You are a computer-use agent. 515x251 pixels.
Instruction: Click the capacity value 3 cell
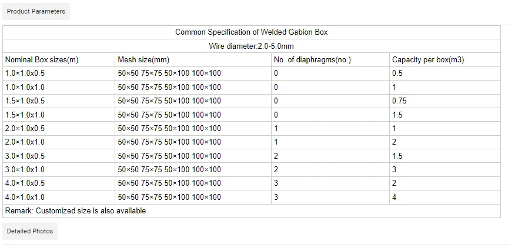(x=394, y=170)
